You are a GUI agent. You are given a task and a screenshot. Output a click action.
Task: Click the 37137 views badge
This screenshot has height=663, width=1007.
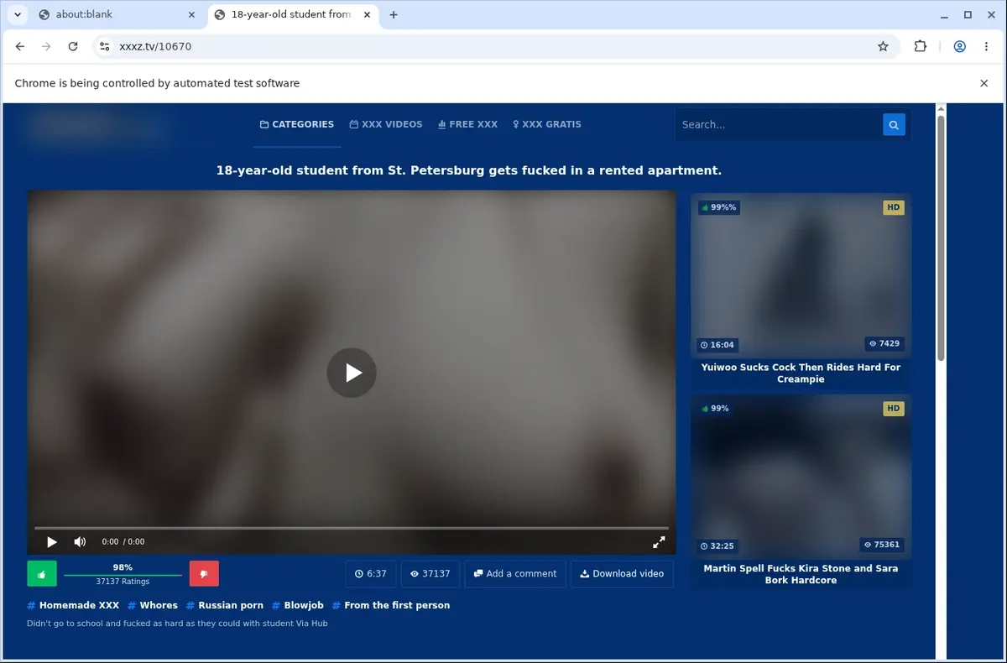430,574
